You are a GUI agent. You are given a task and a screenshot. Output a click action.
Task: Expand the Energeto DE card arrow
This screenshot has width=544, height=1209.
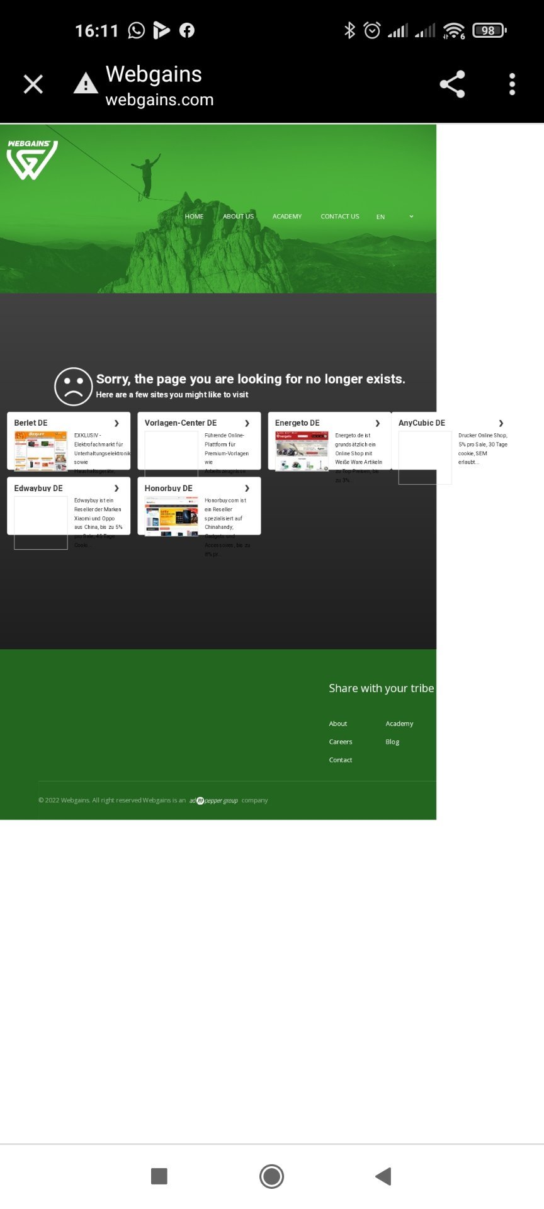(377, 423)
